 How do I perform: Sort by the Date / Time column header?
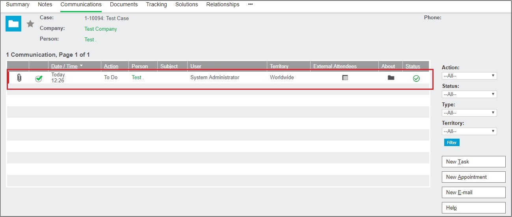65,66
